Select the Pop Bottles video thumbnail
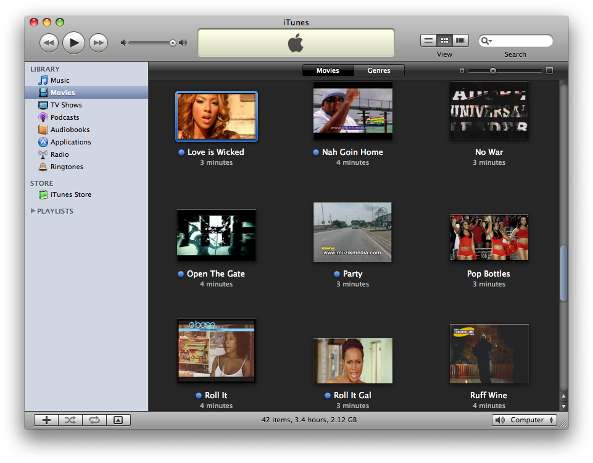This screenshot has height=463, width=593. (489, 238)
